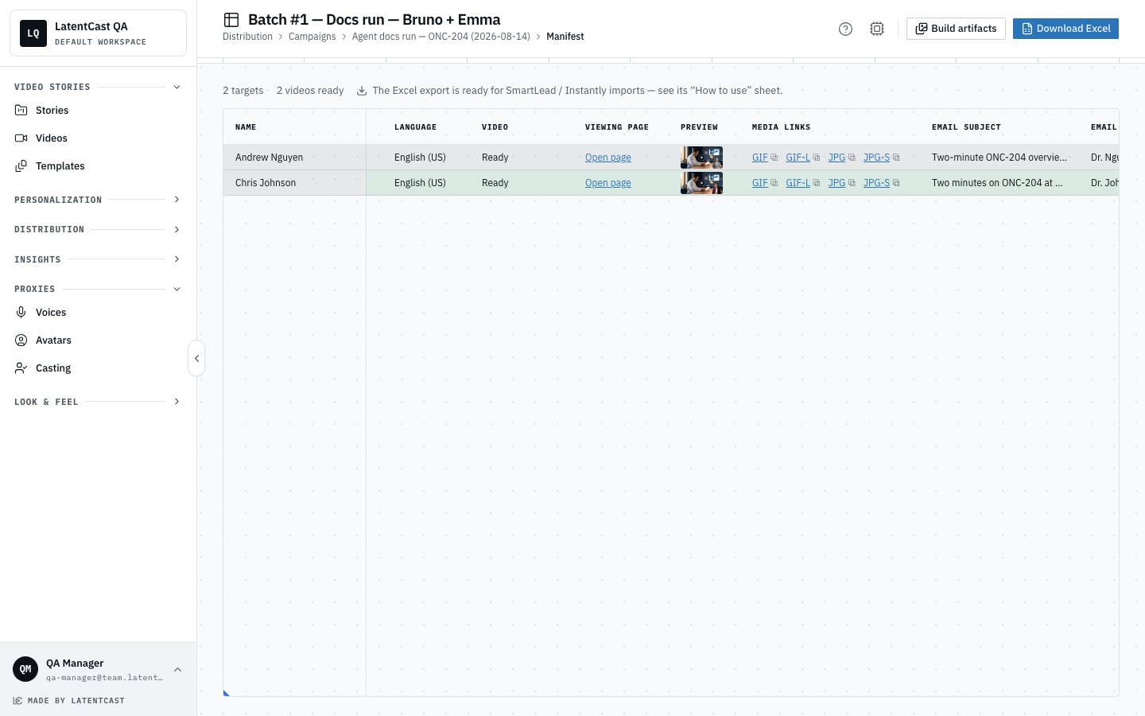Image resolution: width=1145 pixels, height=716 pixels.
Task: Download the Excel export
Action: tap(1065, 29)
